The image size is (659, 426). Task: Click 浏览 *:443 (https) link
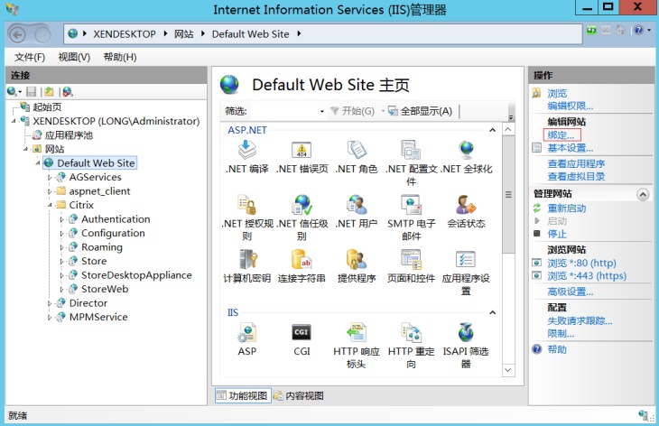click(x=587, y=276)
